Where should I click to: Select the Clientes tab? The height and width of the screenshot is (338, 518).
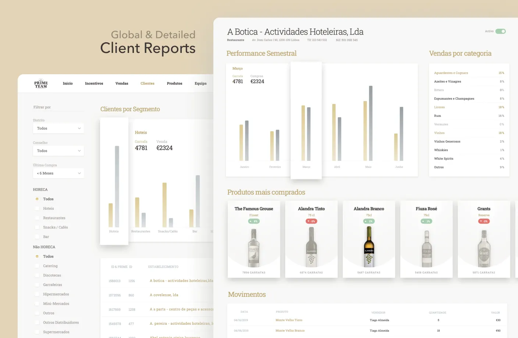(x=148, y=83)
